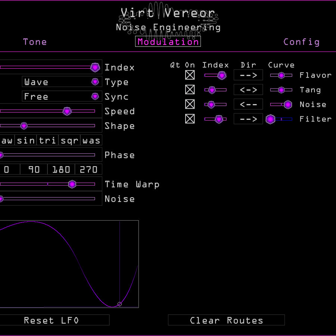
Task: Click the Noise route curve knob
Action: click(287, 105)
